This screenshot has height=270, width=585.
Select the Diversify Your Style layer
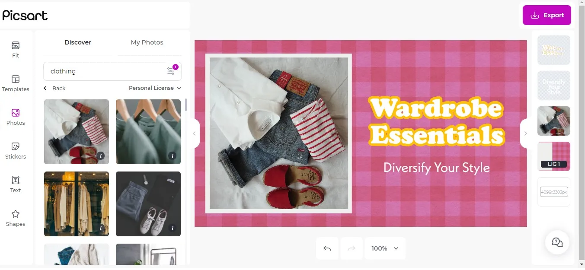(554, 86)
